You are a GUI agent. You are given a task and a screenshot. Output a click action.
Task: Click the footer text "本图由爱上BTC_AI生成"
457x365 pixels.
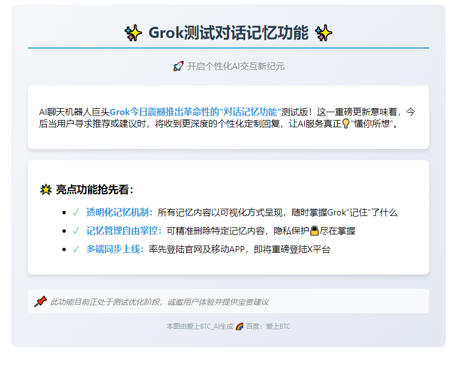[x=200, y=326]
